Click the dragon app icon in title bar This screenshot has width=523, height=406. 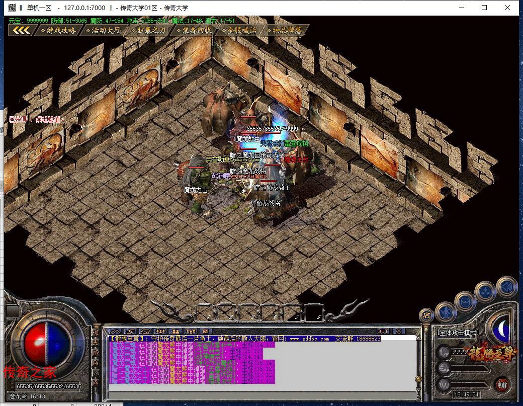pos(12,8)
